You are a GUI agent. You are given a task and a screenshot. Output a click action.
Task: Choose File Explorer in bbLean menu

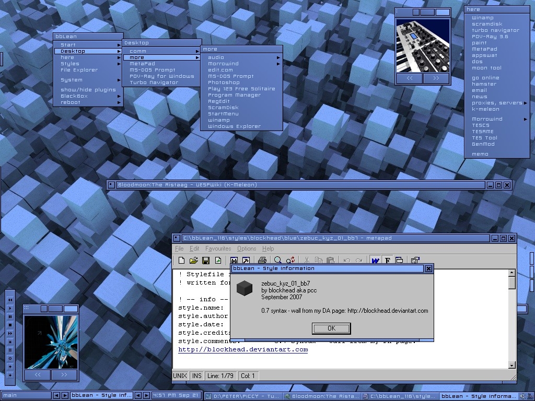[x=88, y=70]
